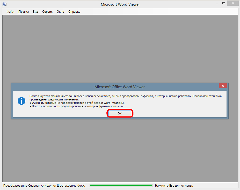
Task: Select the Окно menu
Action: coord(60,12)
